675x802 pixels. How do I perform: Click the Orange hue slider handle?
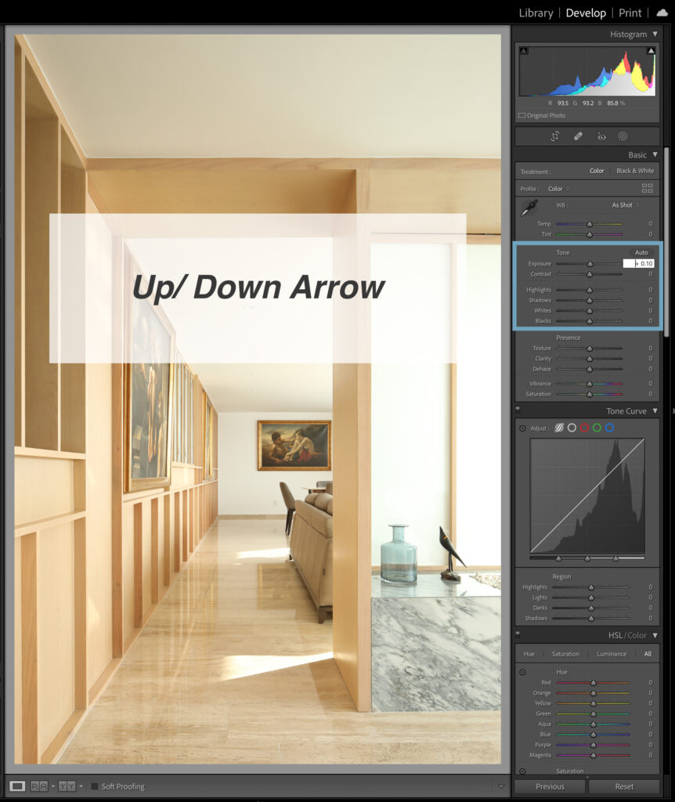click(594, 693)
